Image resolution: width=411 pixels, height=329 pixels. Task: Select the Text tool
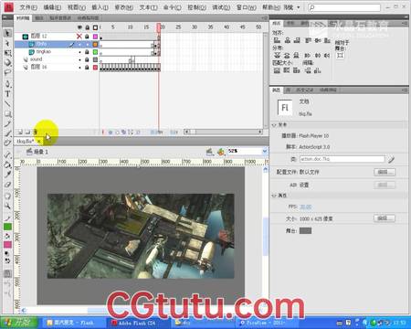click(x=7, y=94)
